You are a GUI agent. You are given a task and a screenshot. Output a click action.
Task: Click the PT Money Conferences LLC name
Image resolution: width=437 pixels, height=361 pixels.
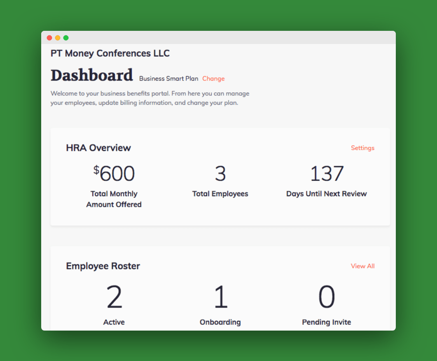click(x=110, y=53)
